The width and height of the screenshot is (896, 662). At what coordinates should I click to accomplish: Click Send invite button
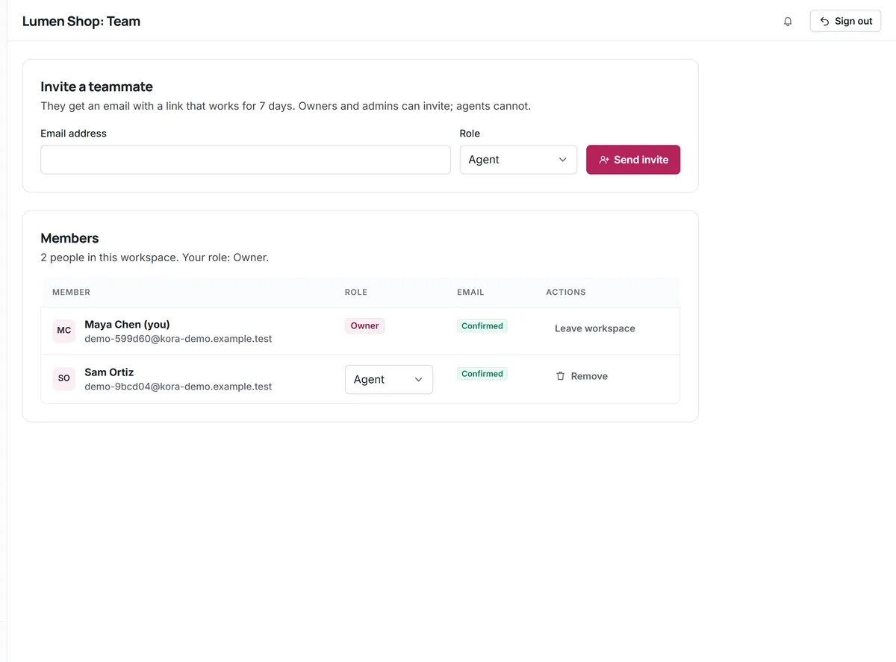633,160
